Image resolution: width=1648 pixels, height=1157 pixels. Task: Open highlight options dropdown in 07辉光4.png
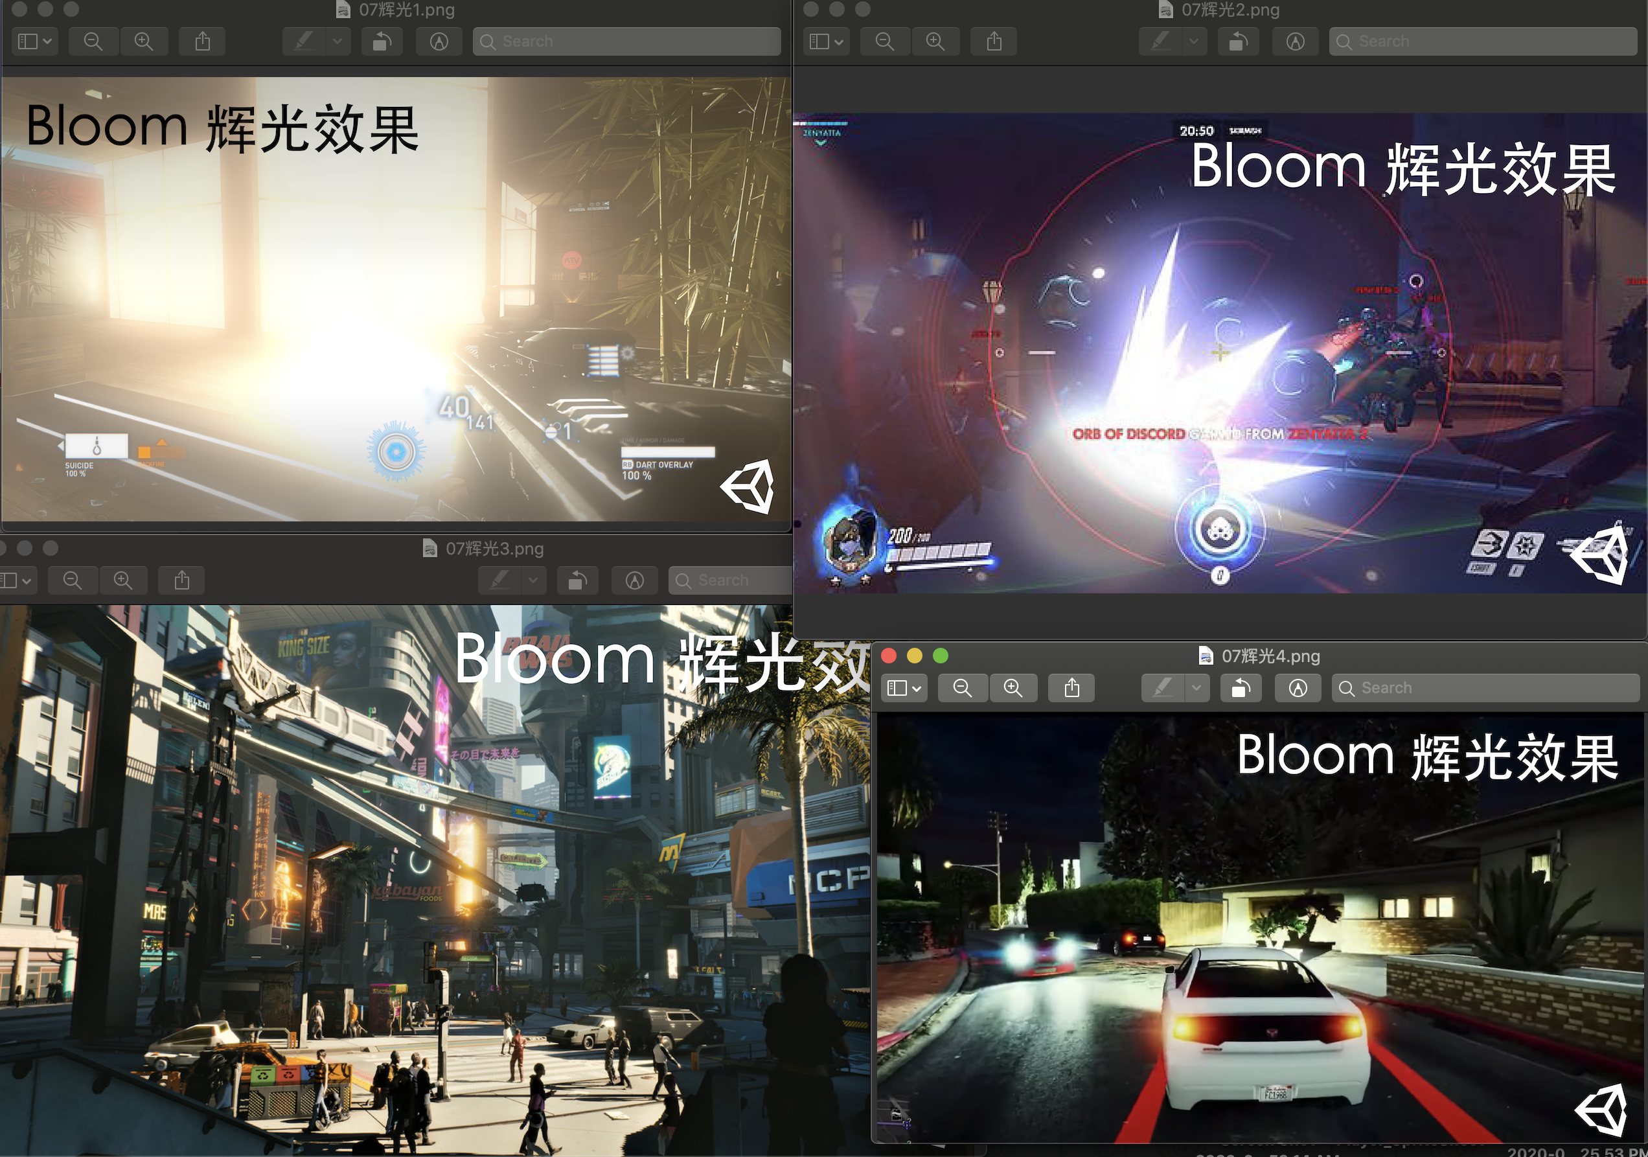(1196, 689)
